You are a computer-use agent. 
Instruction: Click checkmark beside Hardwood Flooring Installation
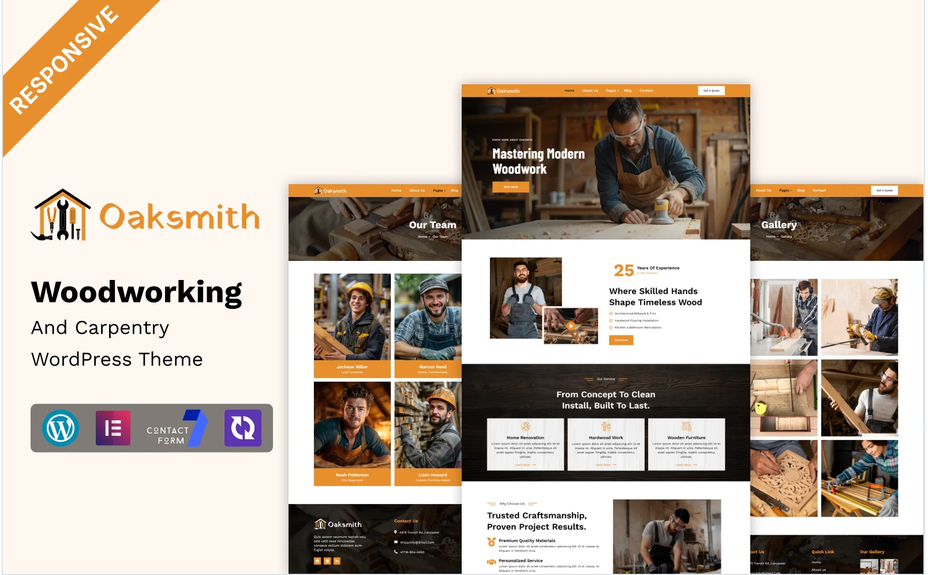(x=611, y=320)
